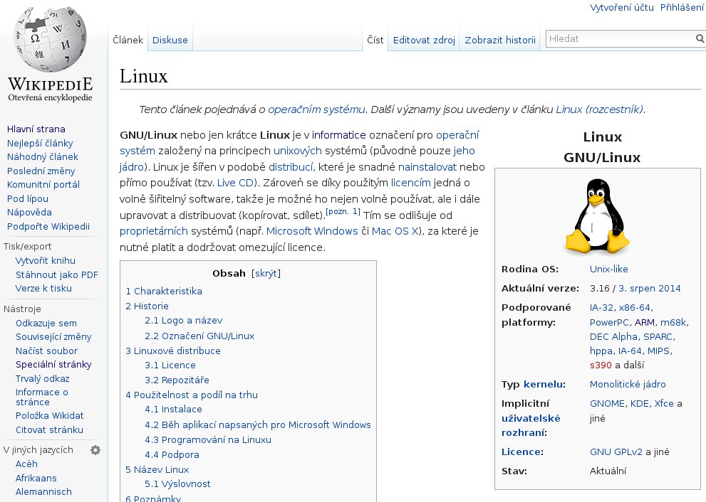This screenshot has height=502, width=706.
Task: Open language settings gear icon
Action: click(x=95, y=450)
